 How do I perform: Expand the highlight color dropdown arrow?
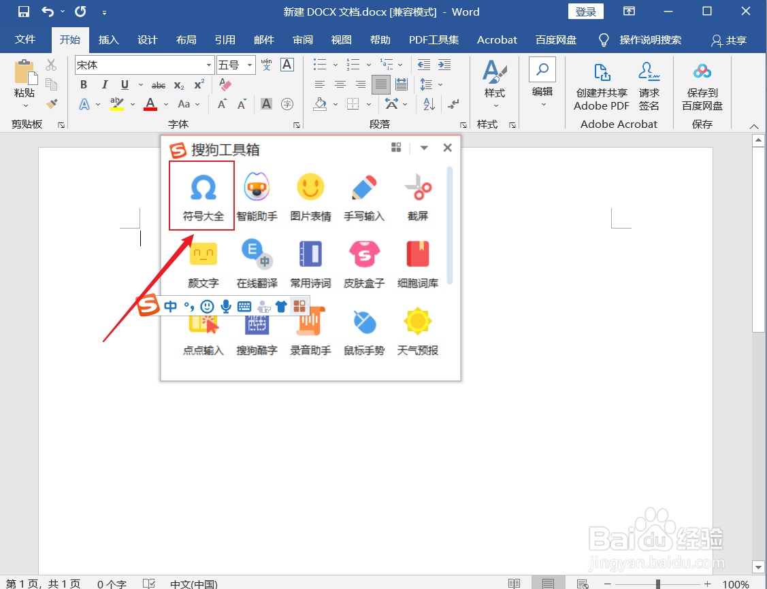[x=133, y=104]
